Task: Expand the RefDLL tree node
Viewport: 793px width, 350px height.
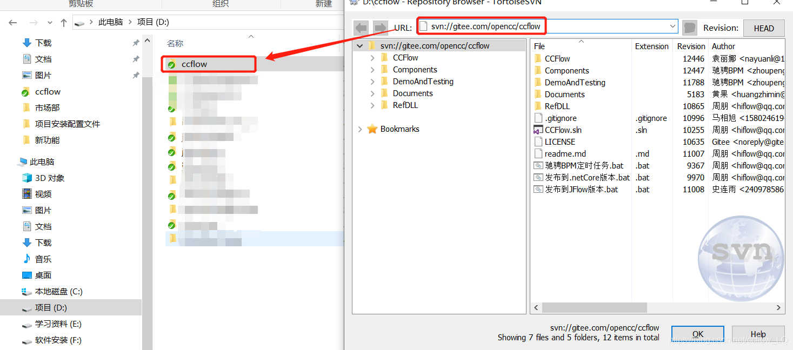Action: pos(372,105)
